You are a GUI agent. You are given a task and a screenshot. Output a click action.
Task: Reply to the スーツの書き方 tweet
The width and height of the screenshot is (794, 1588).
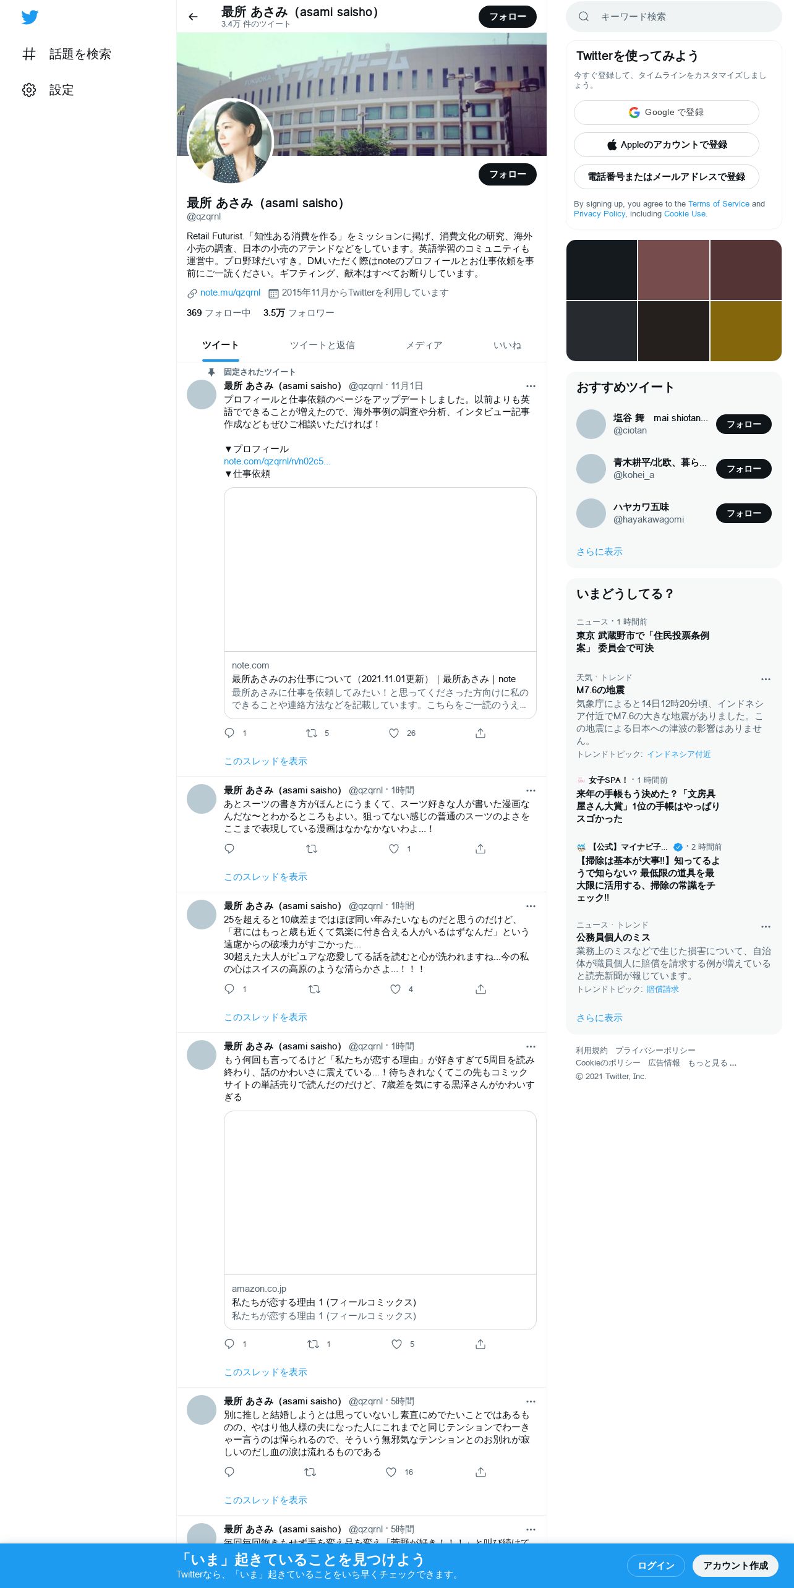coord(229,848)
